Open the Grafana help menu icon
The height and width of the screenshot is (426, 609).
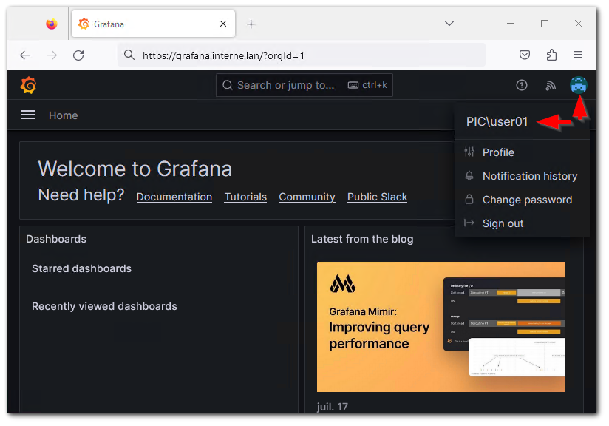click(522, 85)
